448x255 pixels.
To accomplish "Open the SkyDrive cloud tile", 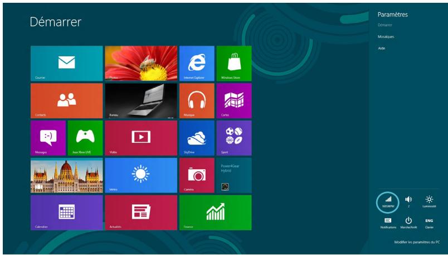I will [x=197, y=138].
